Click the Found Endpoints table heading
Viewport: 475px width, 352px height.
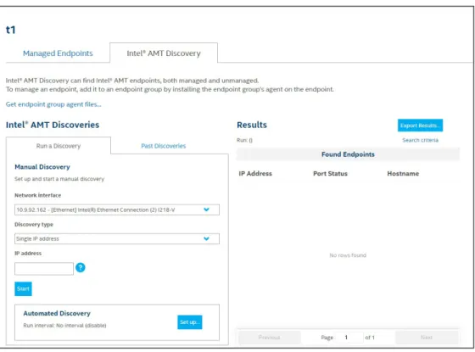click(348, 154)
